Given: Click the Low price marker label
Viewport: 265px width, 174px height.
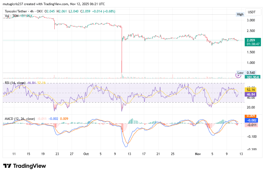Looking at the screenshot, I should coord(240,73).
